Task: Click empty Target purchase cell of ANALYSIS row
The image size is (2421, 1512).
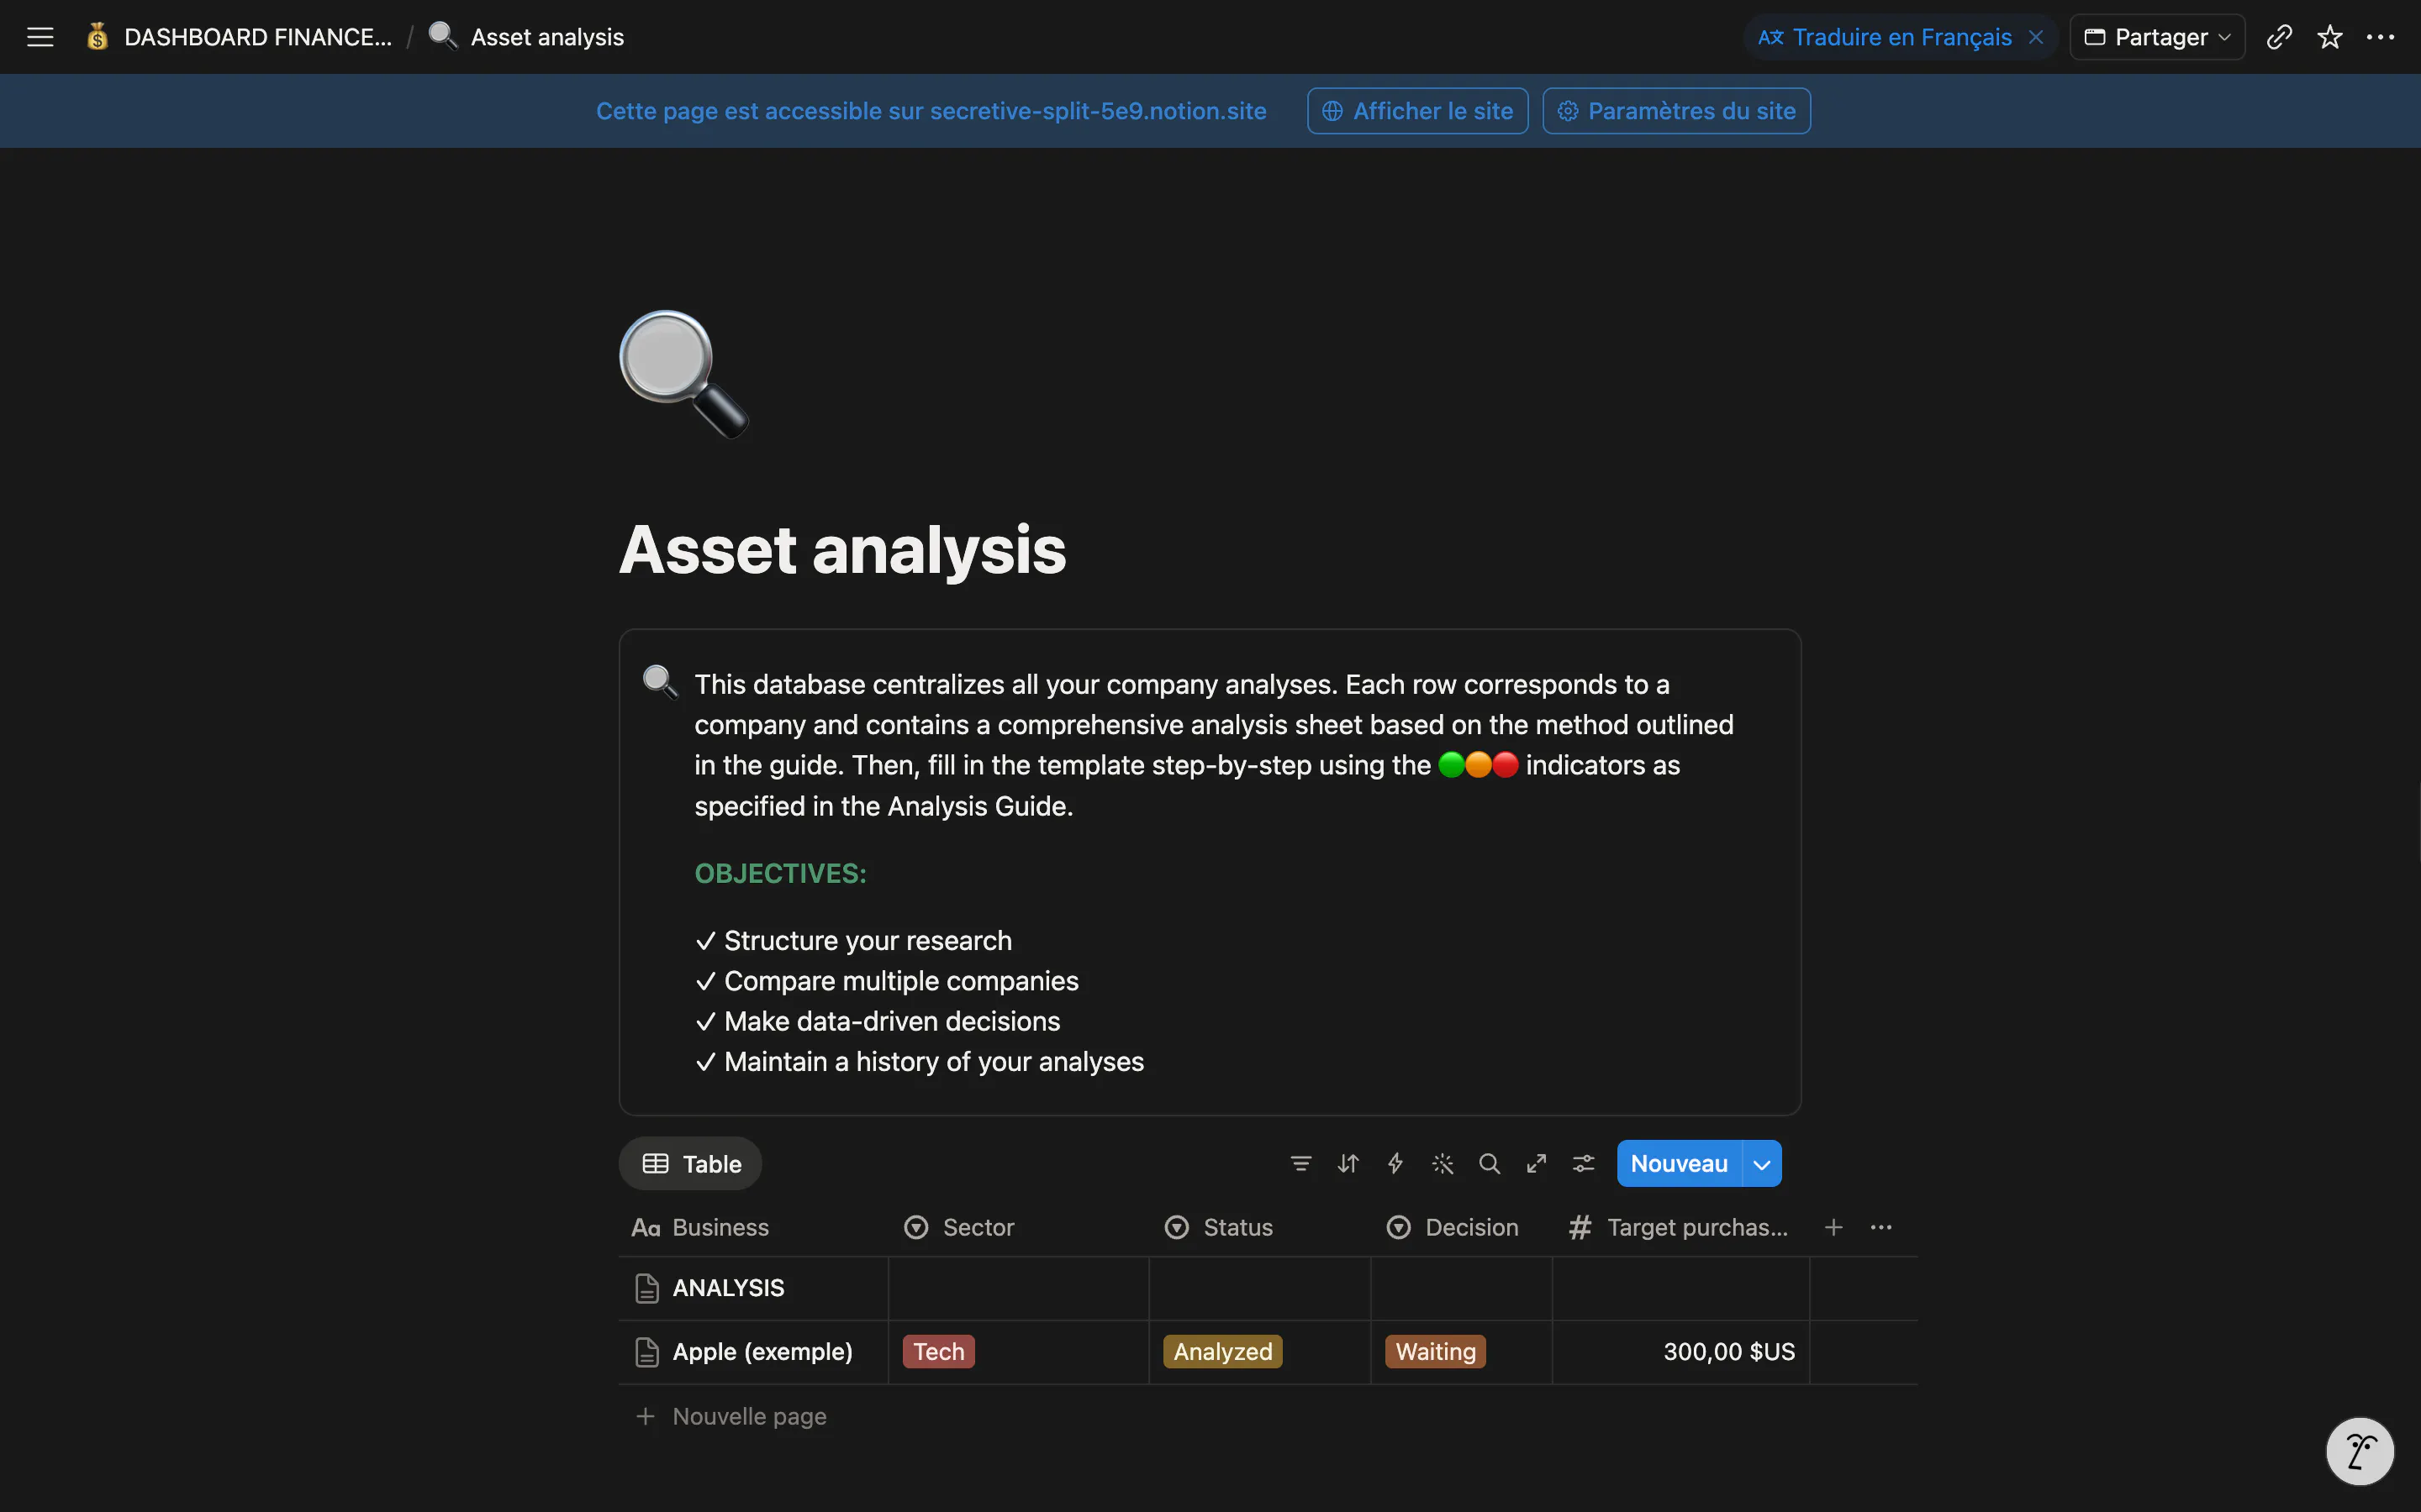Action: [x=1680, y=1288]
